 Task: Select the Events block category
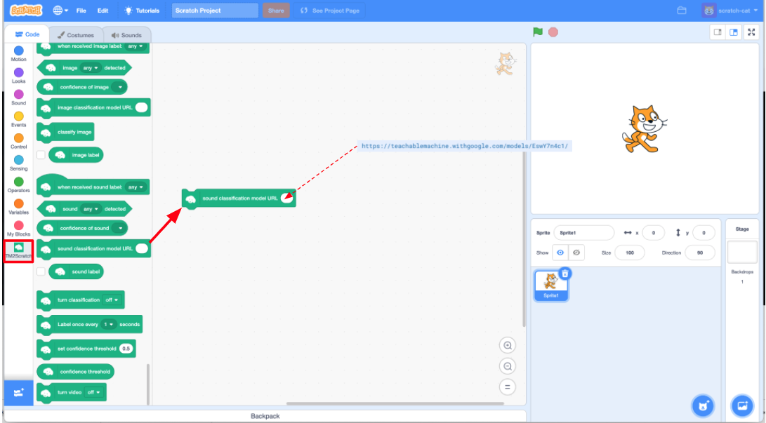click(x=18, y=119)
